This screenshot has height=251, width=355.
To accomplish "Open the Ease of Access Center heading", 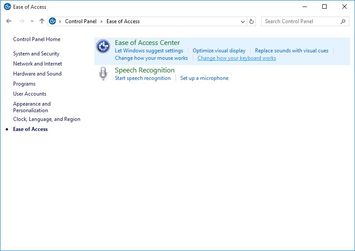I will click(148, 42).
